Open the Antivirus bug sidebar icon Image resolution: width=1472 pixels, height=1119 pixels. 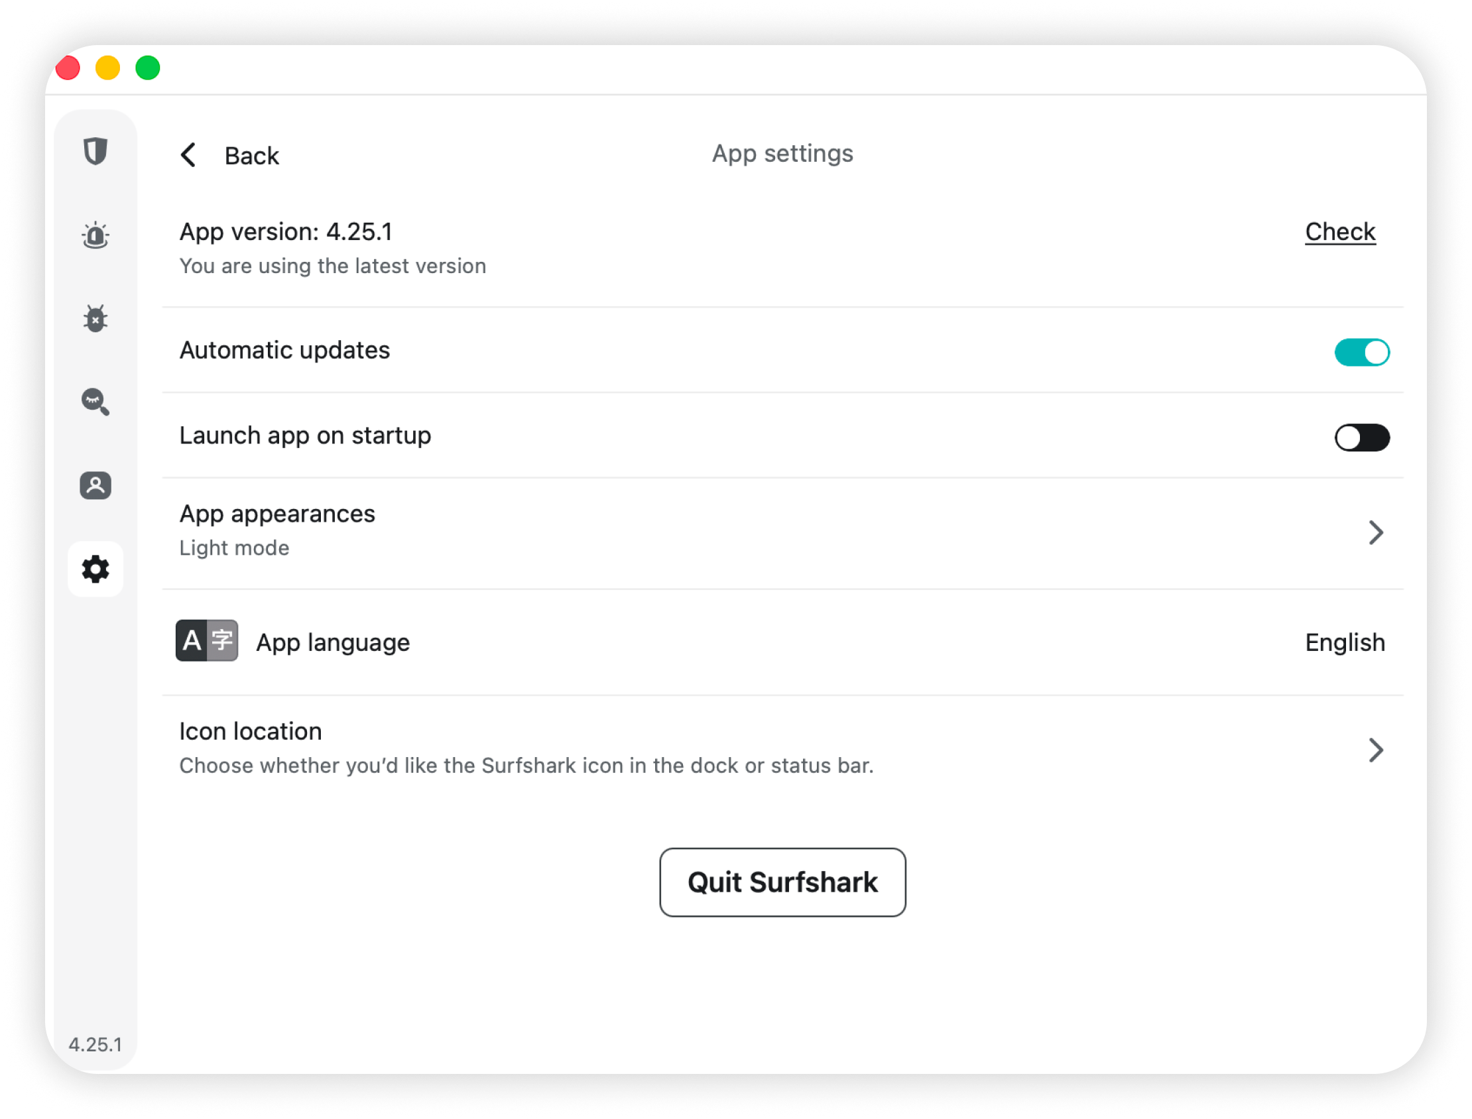(x=95, y=318)
